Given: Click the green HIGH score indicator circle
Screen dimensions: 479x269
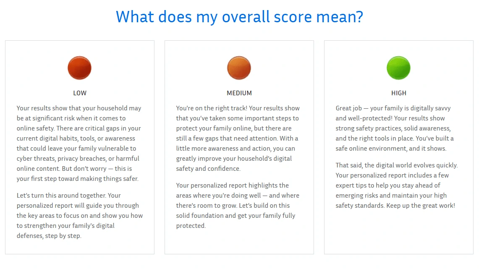Looking at the screenshot, I should (x=398, y=68).
